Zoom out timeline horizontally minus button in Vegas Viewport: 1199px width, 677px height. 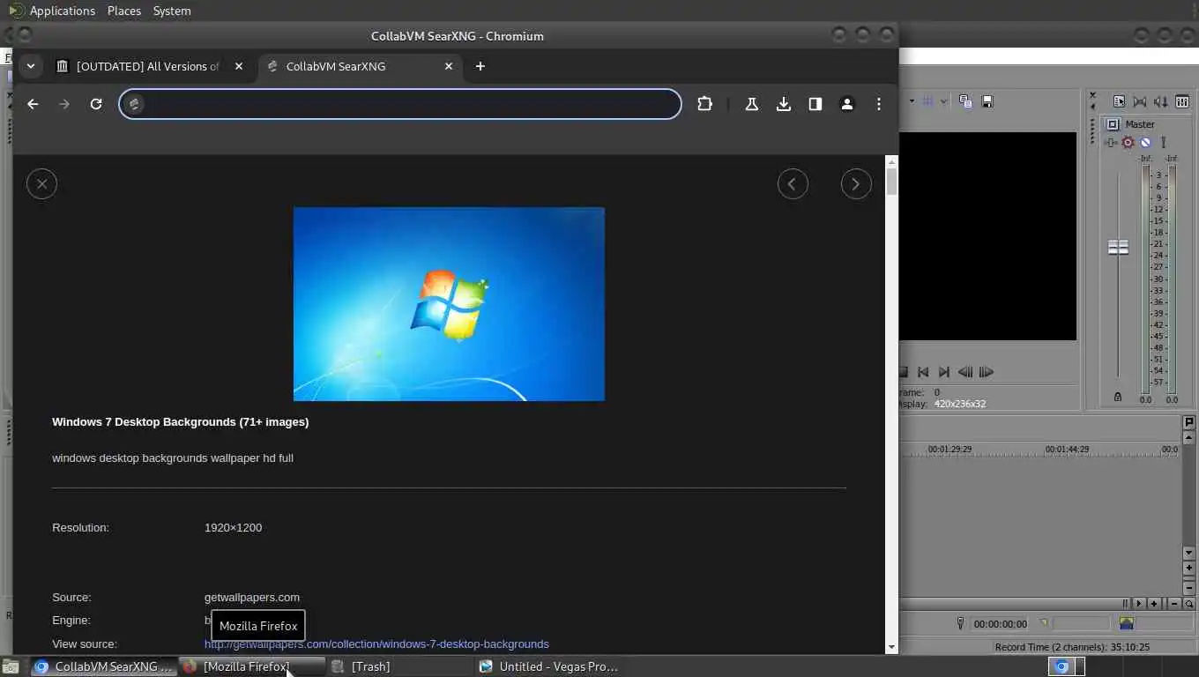[1174, 604]
